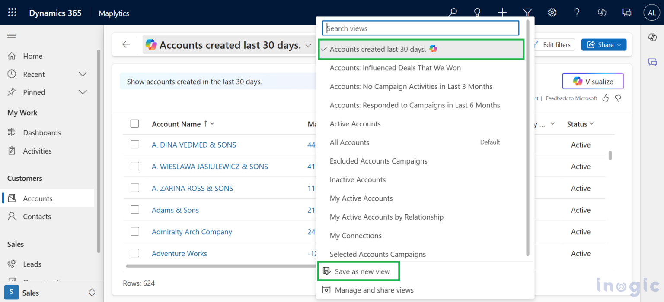Click inside the Search views field

[x=420, y=28]
